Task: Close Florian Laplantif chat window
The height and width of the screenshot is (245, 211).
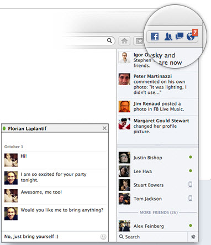Action: tap(104, 128)
